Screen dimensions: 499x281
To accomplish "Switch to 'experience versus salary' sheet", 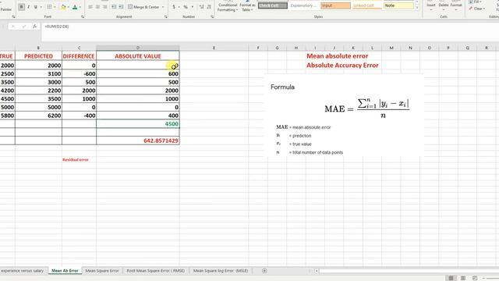I will pos(23,271).
